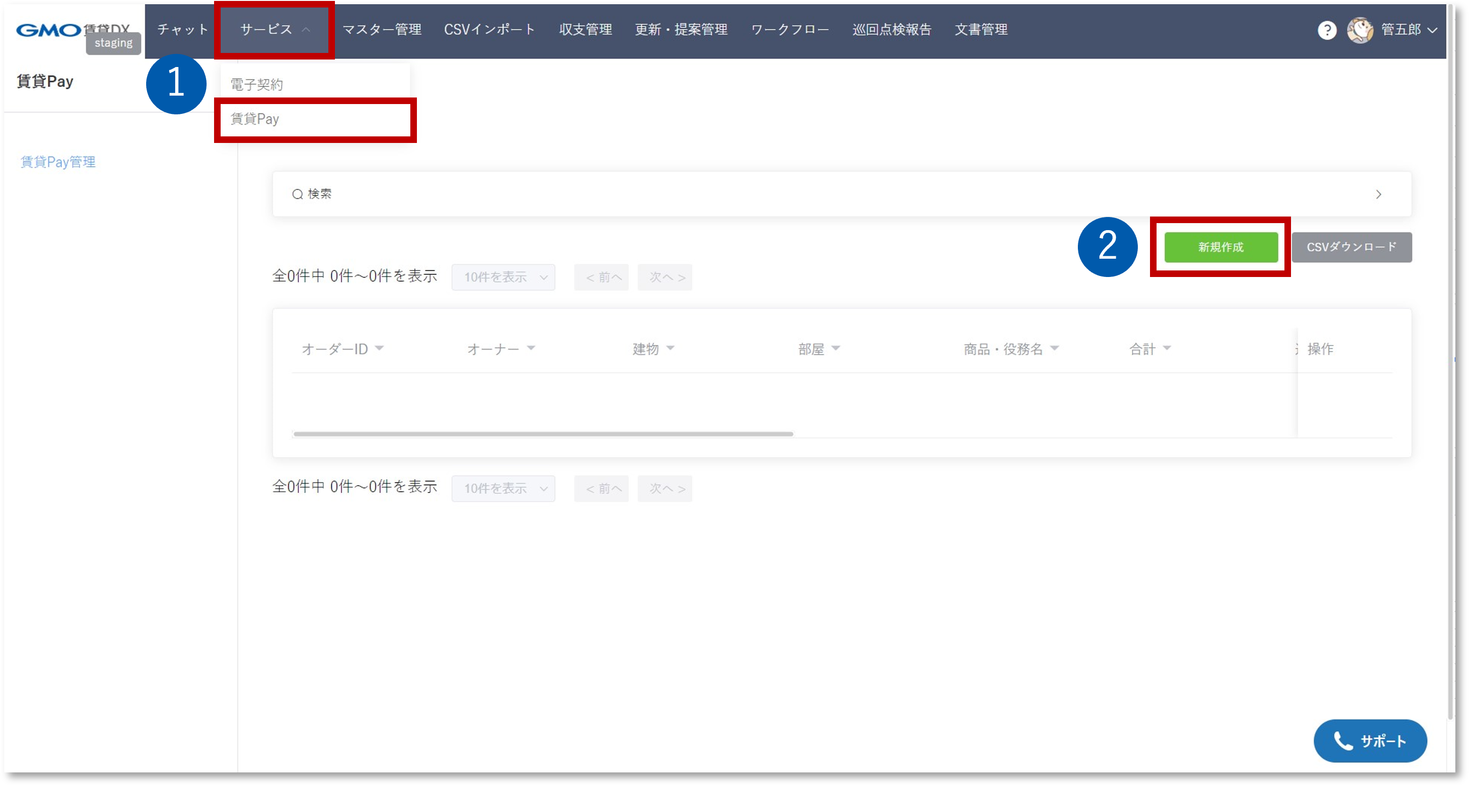Viewport: 1469px width, 786px height.
Task: Expand the search panel chevron
Action: tap(1378, 195)
